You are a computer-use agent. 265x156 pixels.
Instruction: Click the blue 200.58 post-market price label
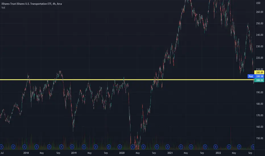click(x=259, y=76)
